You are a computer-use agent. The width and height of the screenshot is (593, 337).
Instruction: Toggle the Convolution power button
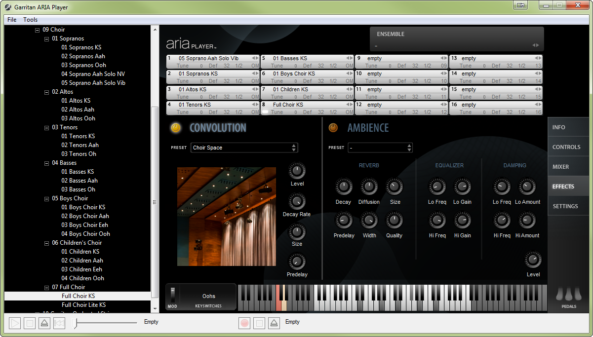point(176,128)
